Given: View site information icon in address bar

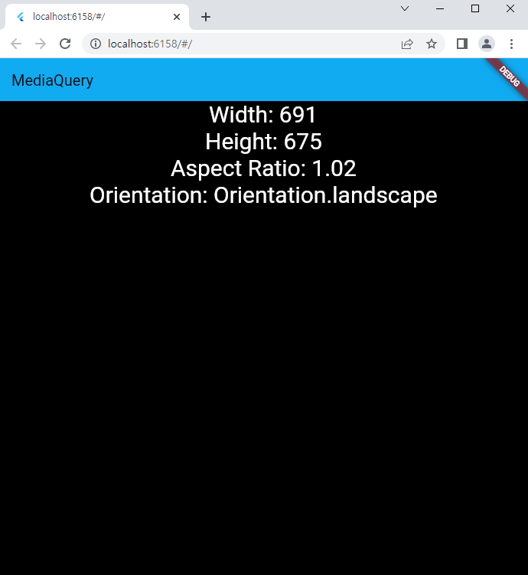Looking at the screenshot, I should (96, 44).
